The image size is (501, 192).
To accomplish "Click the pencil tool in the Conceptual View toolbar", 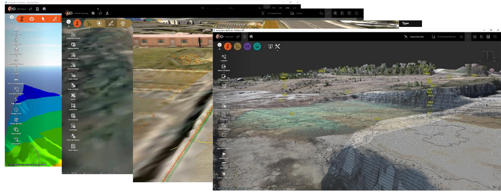I will [x=111, y=23].
